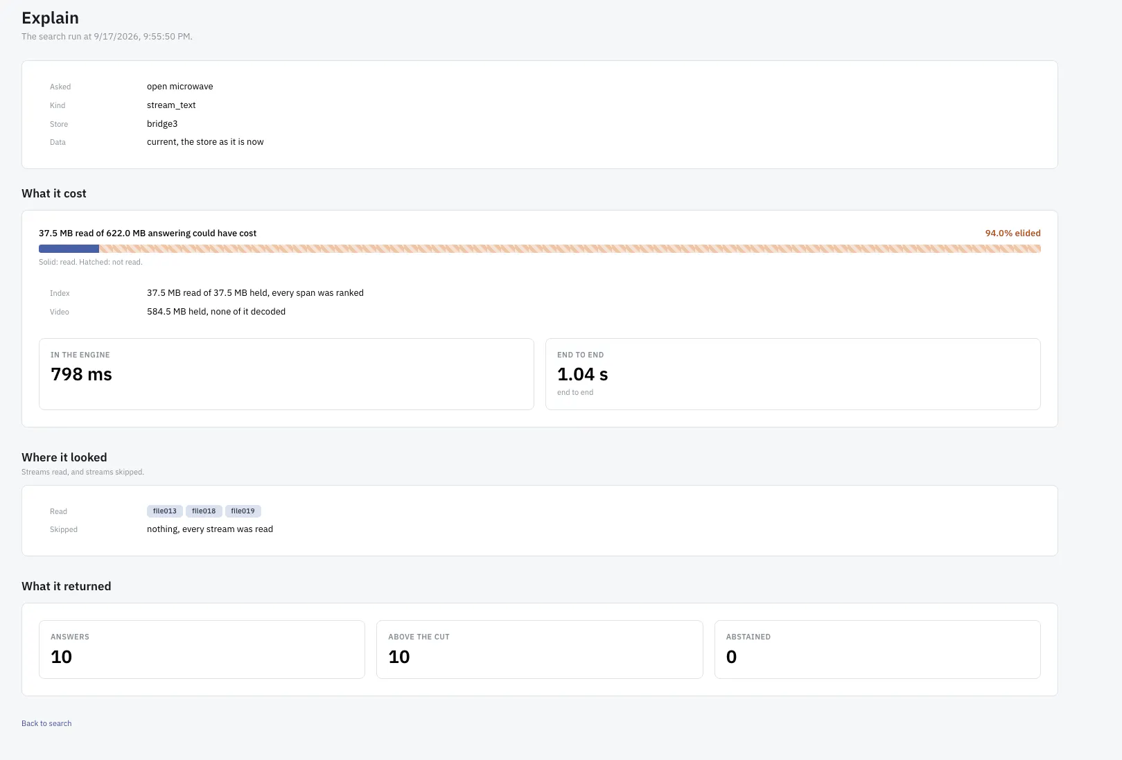Click the 'What it cost' heading
Viewport: 1122px width, 760px height.
coord(54,193)
